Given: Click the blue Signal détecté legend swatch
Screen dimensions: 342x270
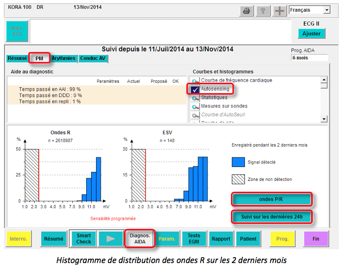Looking at the screenshot, I should (238, 162).
